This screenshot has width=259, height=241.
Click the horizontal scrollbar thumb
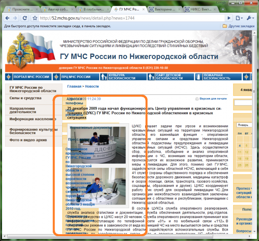[110, 237]
